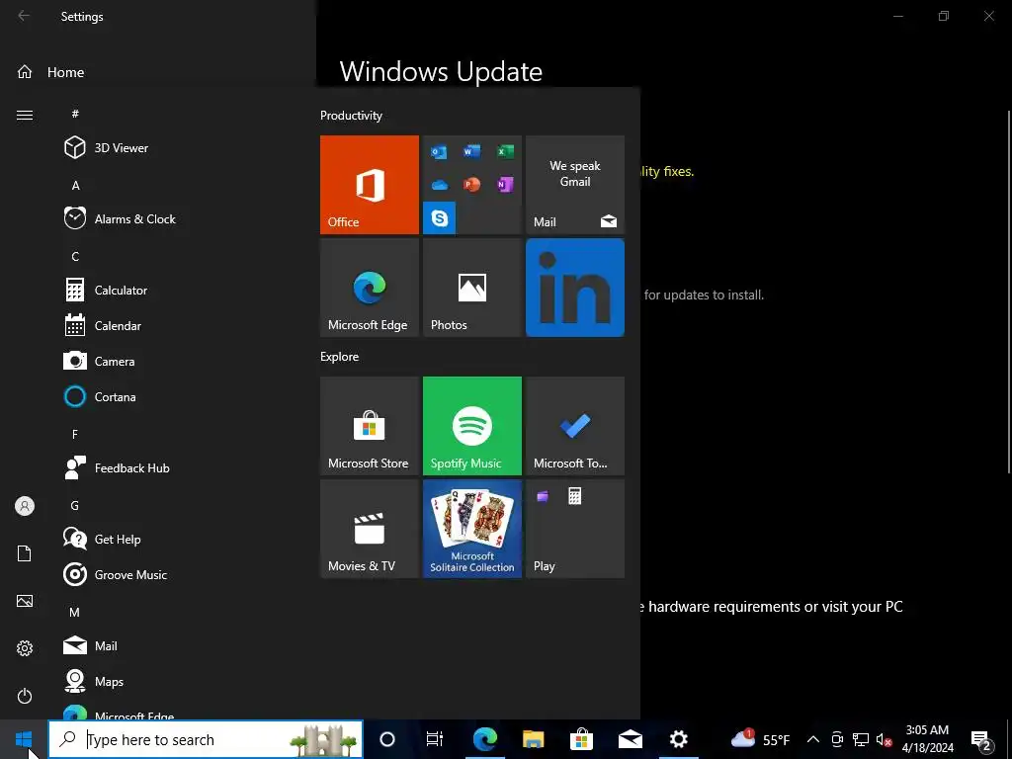1012x759 pixels.
Task: Open the notification Action Center
Action: [x=981, y=739]
